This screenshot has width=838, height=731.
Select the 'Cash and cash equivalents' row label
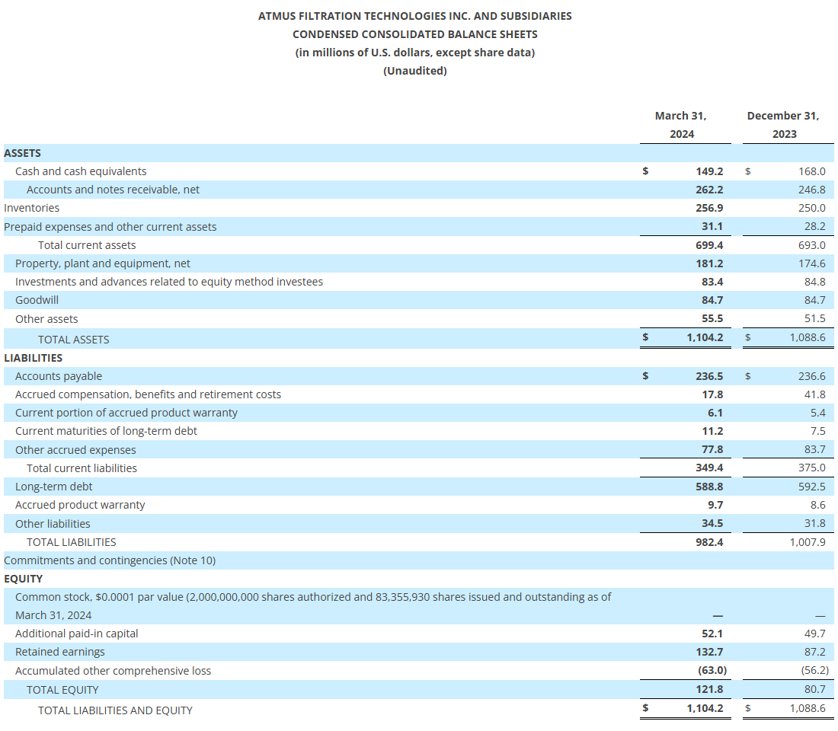(81, 171)
